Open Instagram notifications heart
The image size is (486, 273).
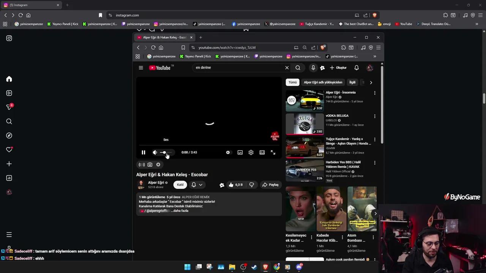pyautogui.click(x=9, y=150)
